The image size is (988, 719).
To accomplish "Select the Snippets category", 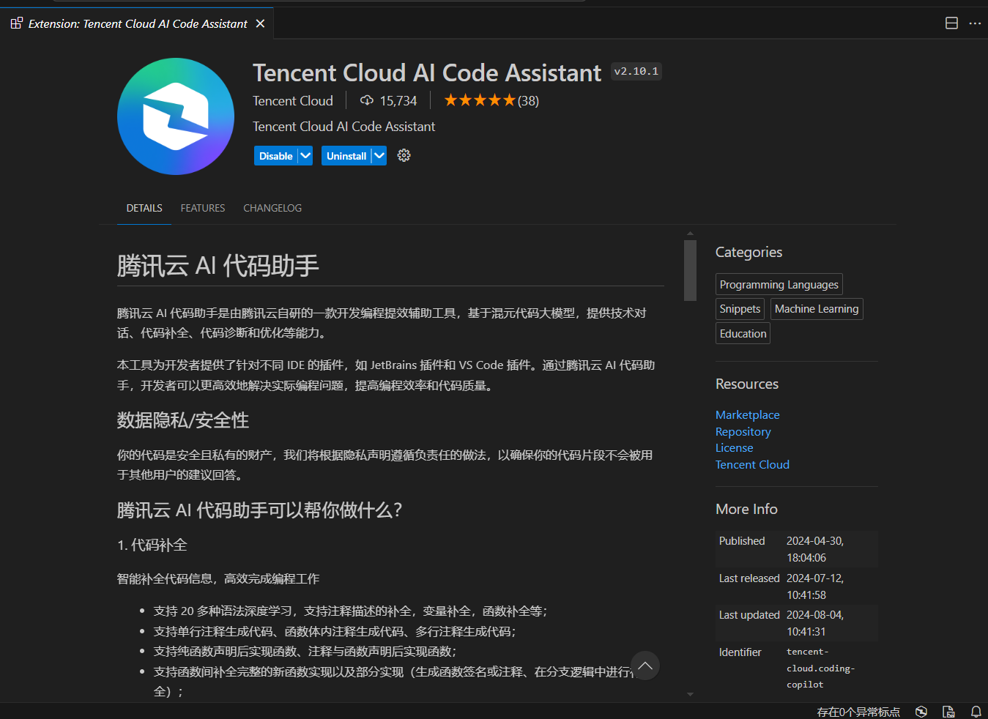I will (740, 309).
